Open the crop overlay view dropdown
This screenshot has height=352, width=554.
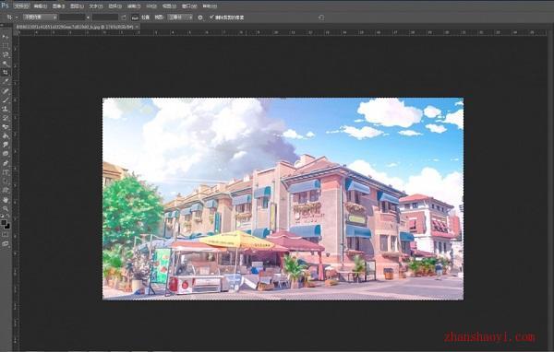pyautogui.click(x=180, y=17)
